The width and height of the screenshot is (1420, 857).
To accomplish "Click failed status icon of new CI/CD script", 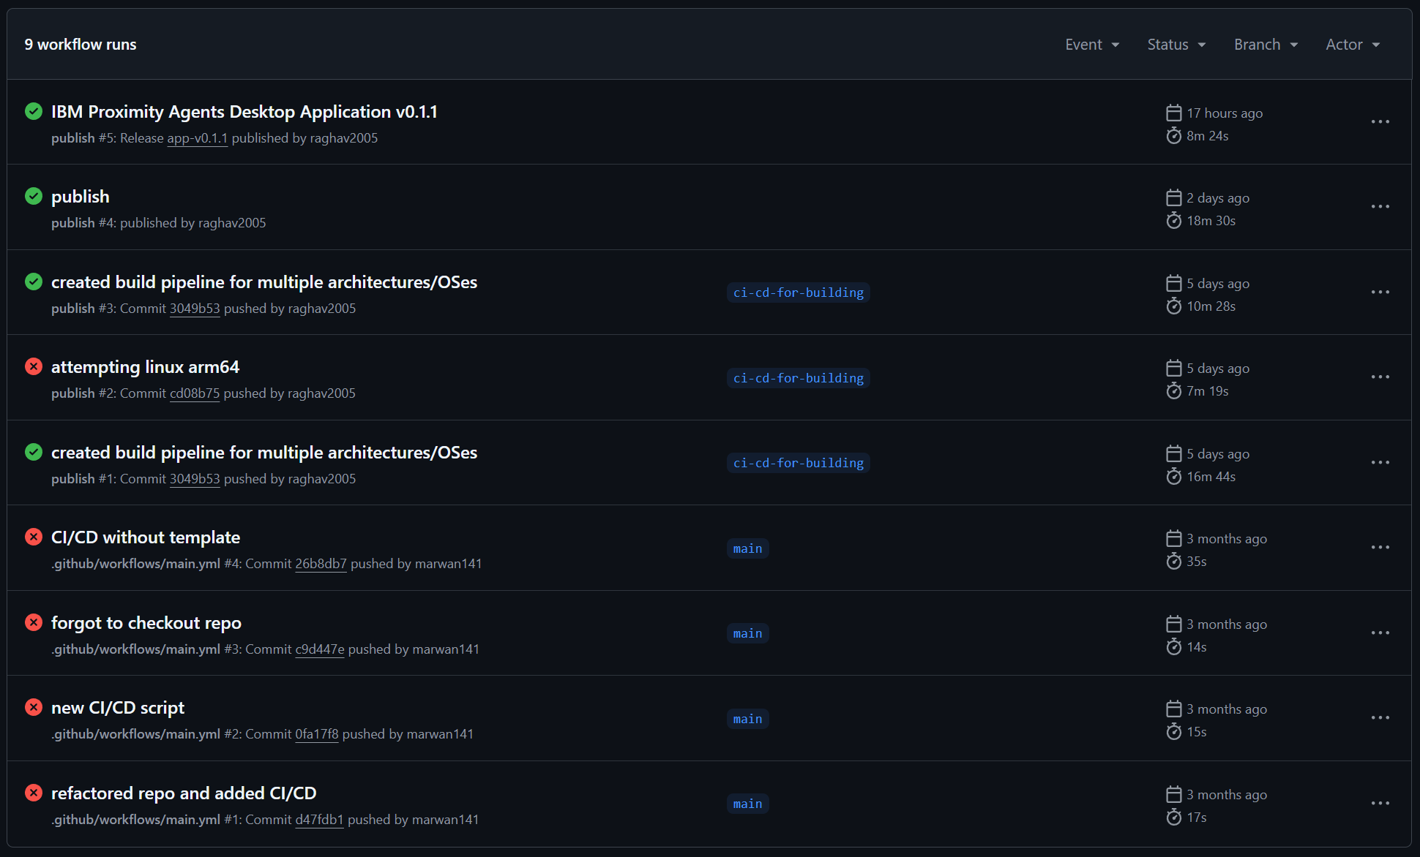I will click(x=34, y=707).
